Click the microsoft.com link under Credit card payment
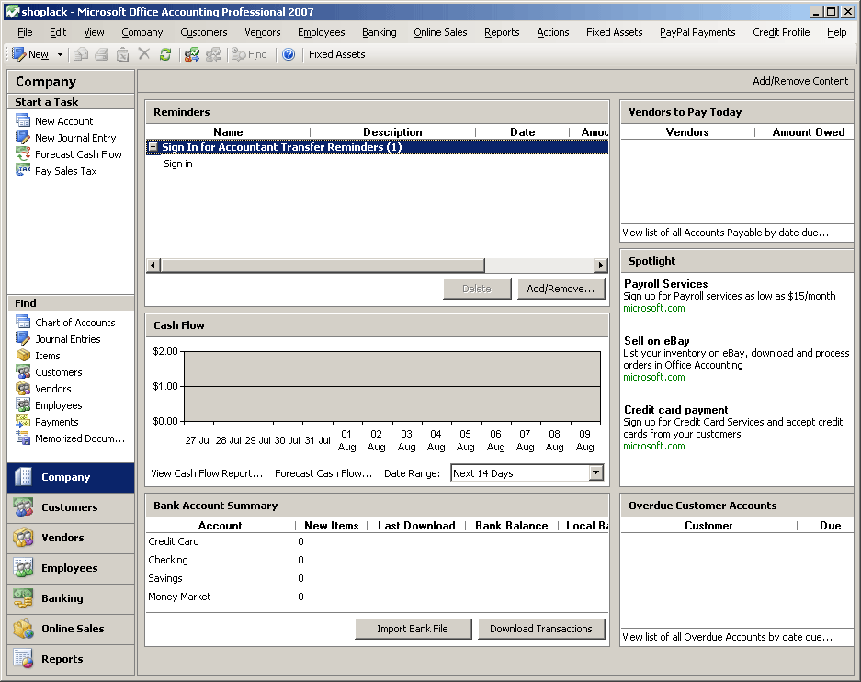Image resolution: width=861 pixels, height=682 pixels. 654,446
